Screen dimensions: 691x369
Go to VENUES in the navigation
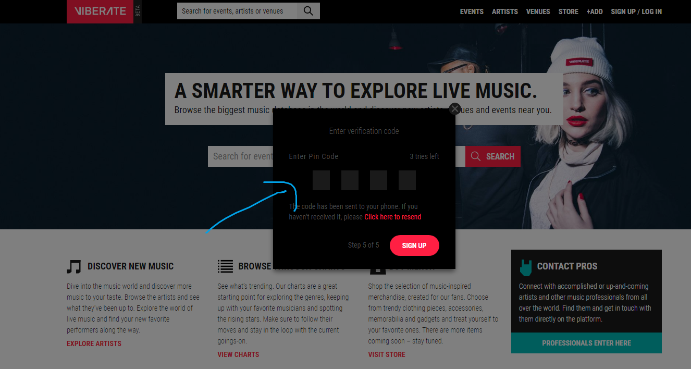[538, 11]
